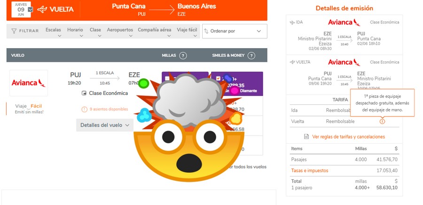The image size is (423, 205).
Task: Click the document icon beside Ver reglas de tarifas
Action: pyautogui.click(x=306, y=137)
